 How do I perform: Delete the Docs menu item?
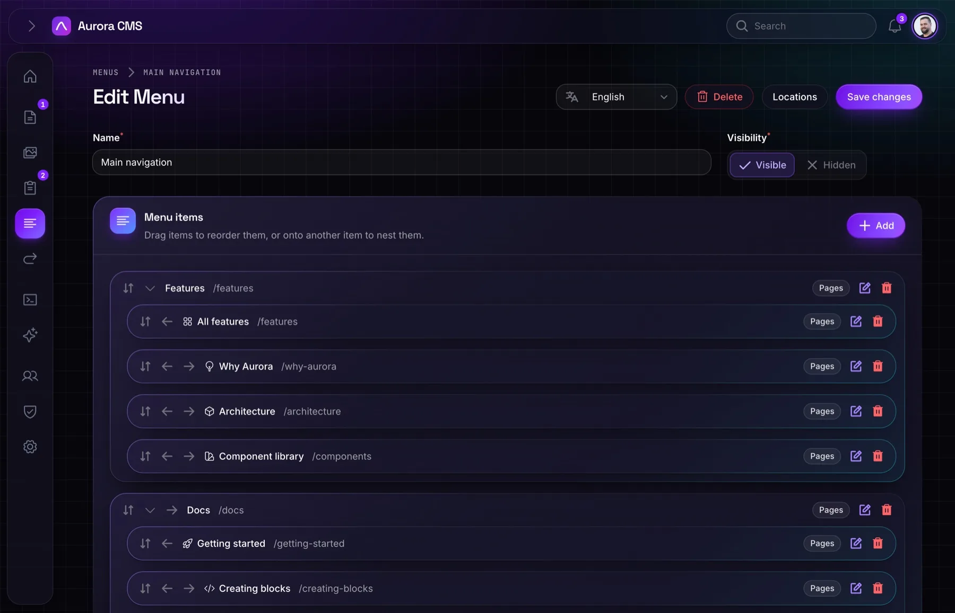pos(887,510)
